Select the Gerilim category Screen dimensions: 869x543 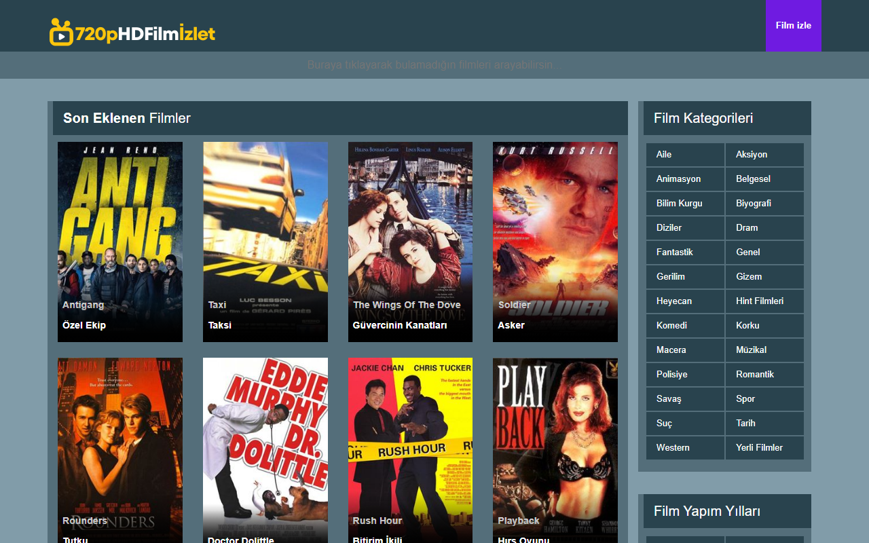point(685,277)
